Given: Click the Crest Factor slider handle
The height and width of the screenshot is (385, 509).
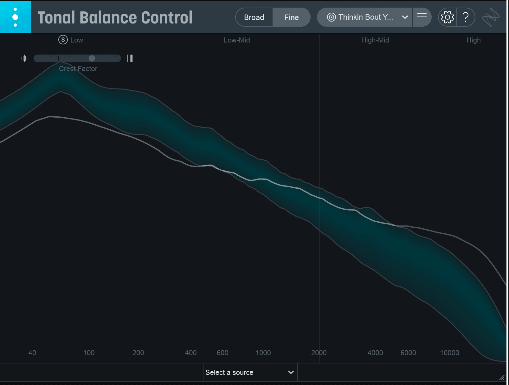Looking at the screenshot, I should coord(92,58).
